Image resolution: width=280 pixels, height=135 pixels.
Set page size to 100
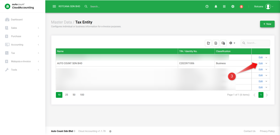(x=82, y=95)
